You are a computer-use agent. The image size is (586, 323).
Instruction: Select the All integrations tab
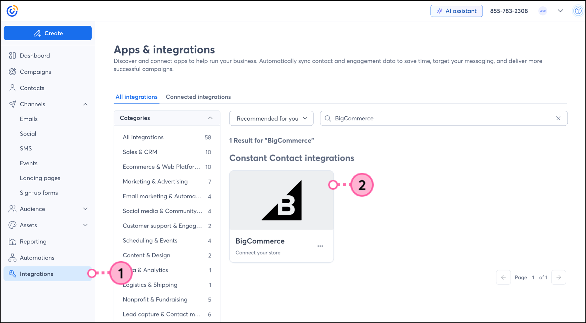pos(136,97)
